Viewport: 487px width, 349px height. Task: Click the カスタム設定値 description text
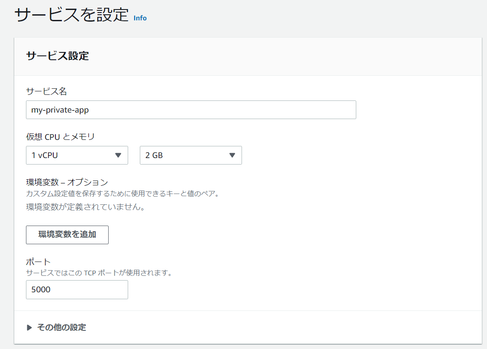point(123,194)
